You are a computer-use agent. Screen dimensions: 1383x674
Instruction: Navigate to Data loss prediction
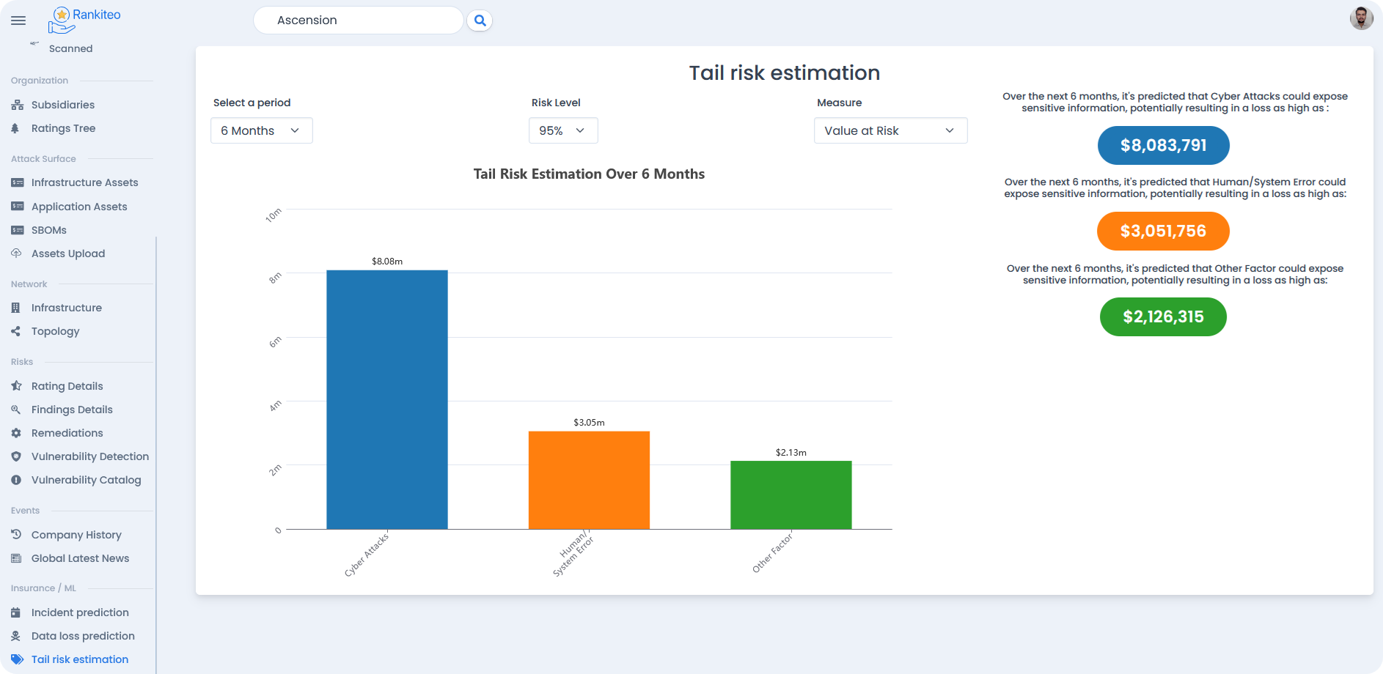point(83,636)
